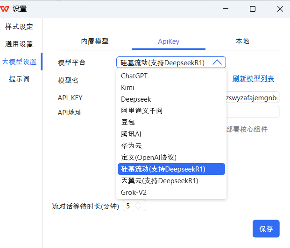
Task: Open the 样式设定 sidebar section
Action: click(19, 27)
